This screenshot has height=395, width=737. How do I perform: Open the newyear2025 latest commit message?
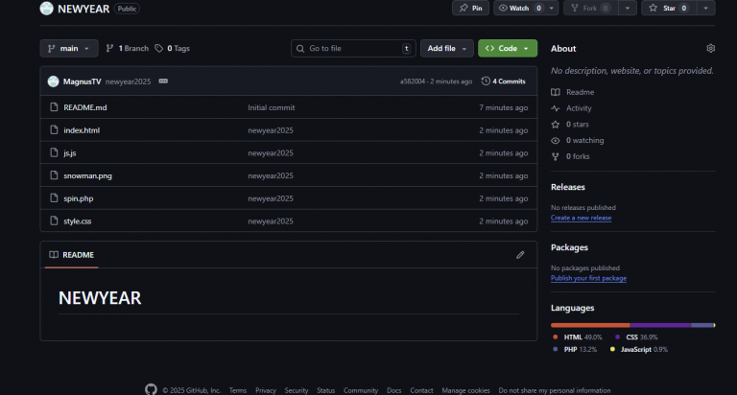click(x=128, y=81)
